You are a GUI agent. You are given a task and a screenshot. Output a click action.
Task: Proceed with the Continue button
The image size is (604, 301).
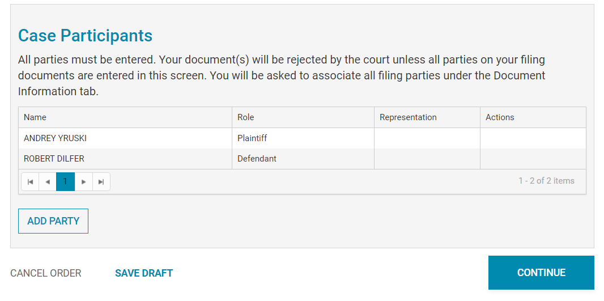pos(541,273)
